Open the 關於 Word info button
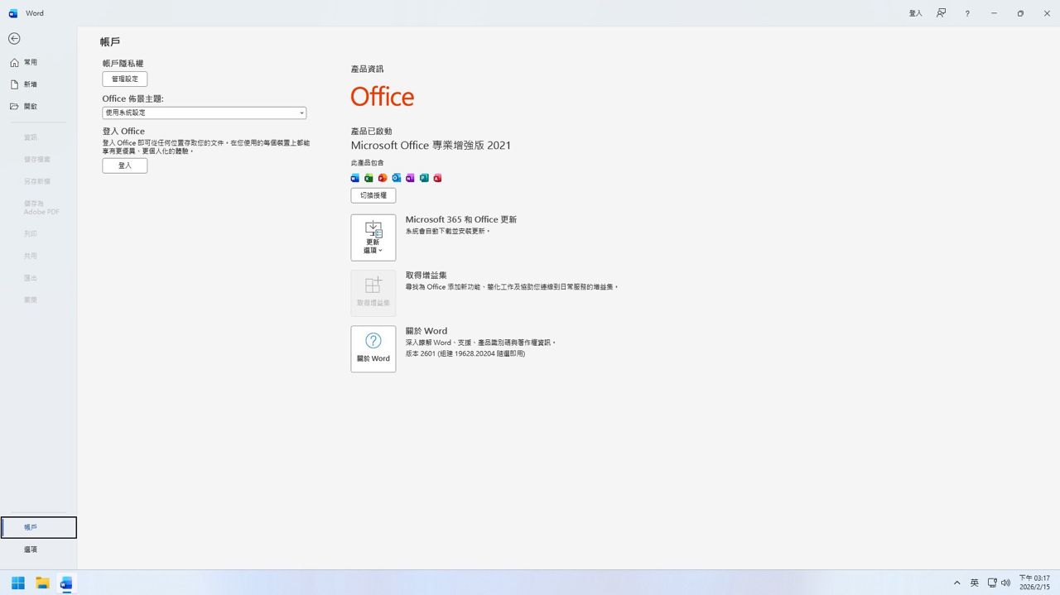 373,348
